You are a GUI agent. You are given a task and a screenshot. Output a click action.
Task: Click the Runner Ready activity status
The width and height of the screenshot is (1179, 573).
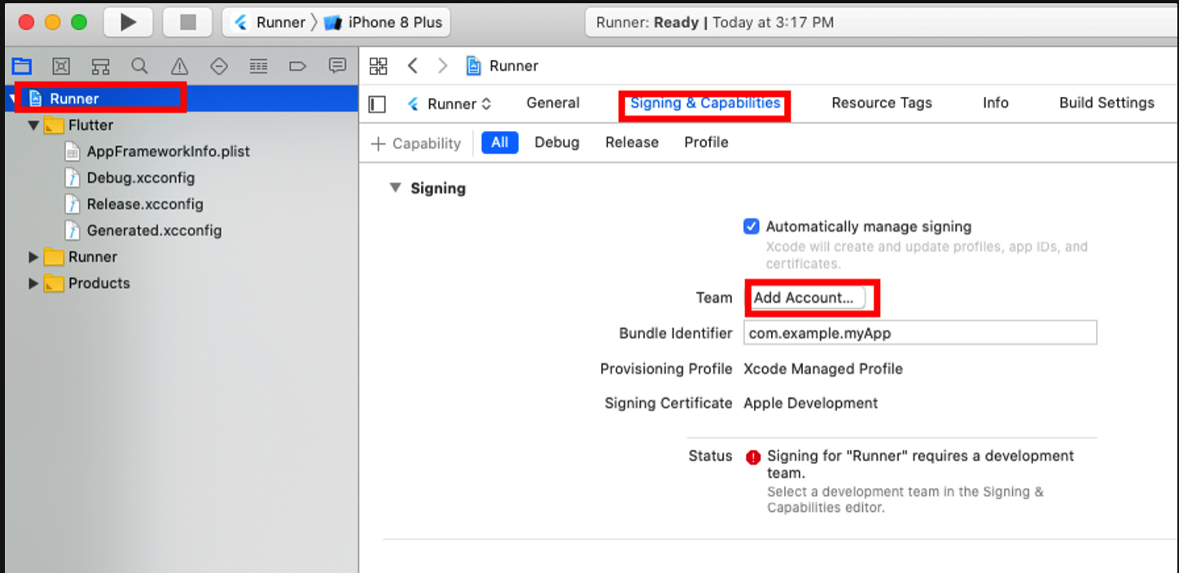[x=714, y=22]
